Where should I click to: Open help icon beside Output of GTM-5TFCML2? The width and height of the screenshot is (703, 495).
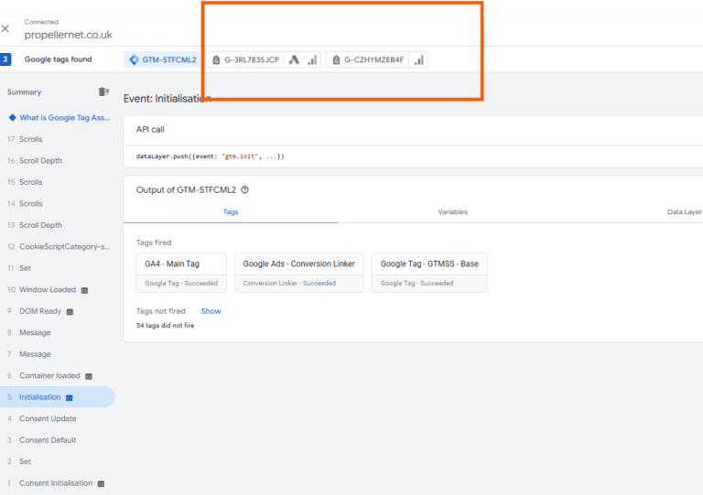244,190
